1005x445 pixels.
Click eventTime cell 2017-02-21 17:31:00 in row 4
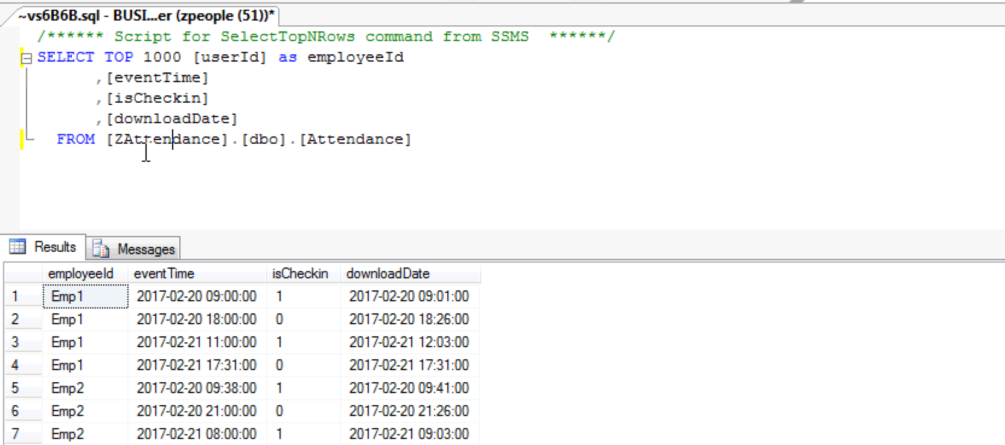[x=197, y=365]
